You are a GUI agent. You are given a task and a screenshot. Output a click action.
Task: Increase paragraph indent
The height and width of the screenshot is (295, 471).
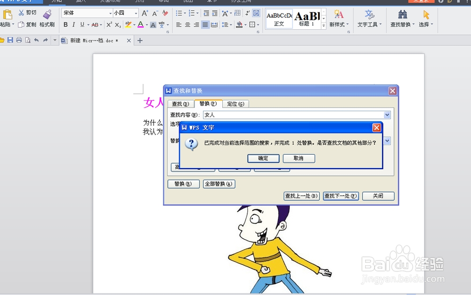(215, 13)
